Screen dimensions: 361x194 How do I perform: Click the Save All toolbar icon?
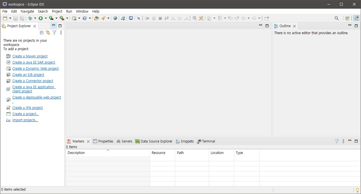point(22,18)
